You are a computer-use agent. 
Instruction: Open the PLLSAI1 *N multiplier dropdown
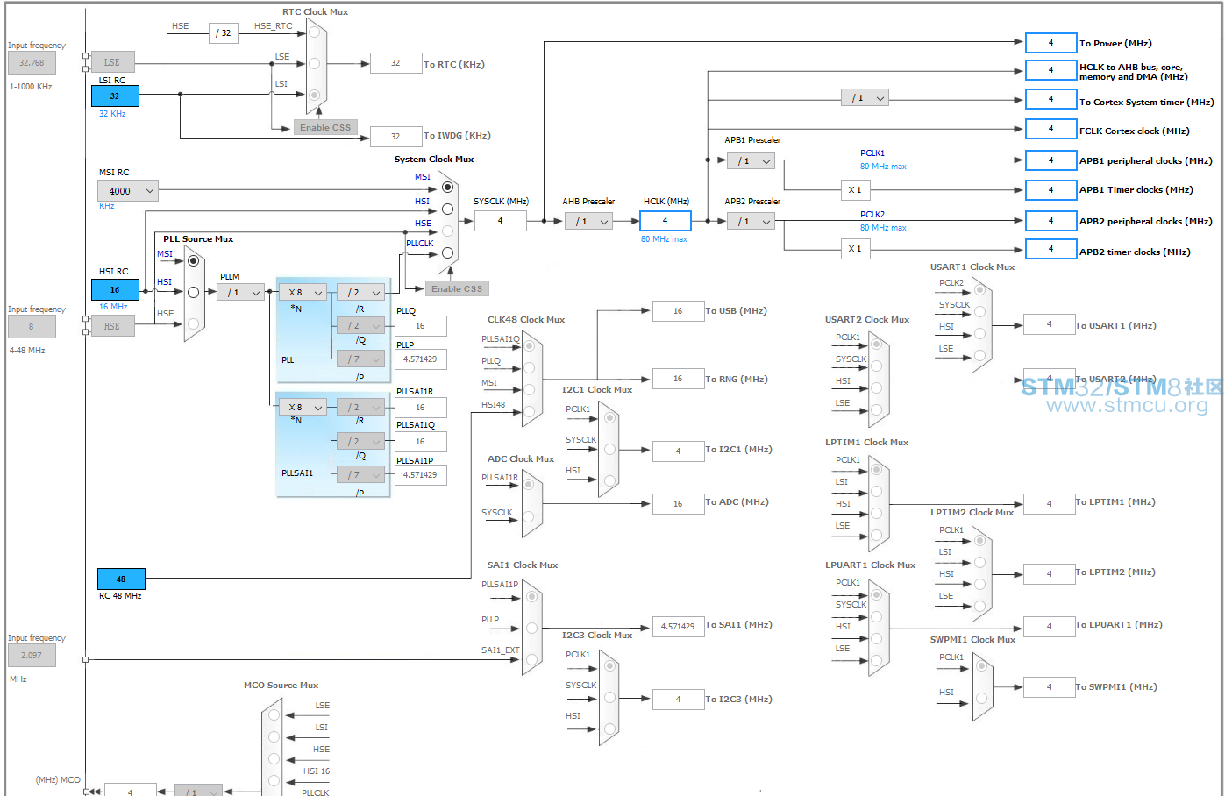(x=303, y=408)
